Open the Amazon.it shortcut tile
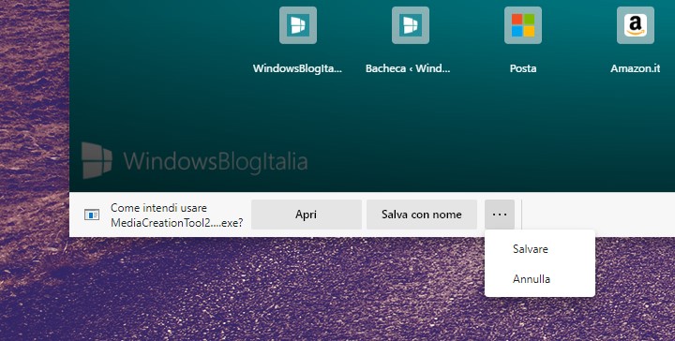This screenshot has width=675, height=341. (636, 25)
